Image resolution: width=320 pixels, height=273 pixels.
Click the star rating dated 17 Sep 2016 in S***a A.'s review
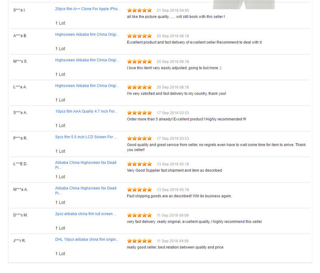[x=139, y=113]
